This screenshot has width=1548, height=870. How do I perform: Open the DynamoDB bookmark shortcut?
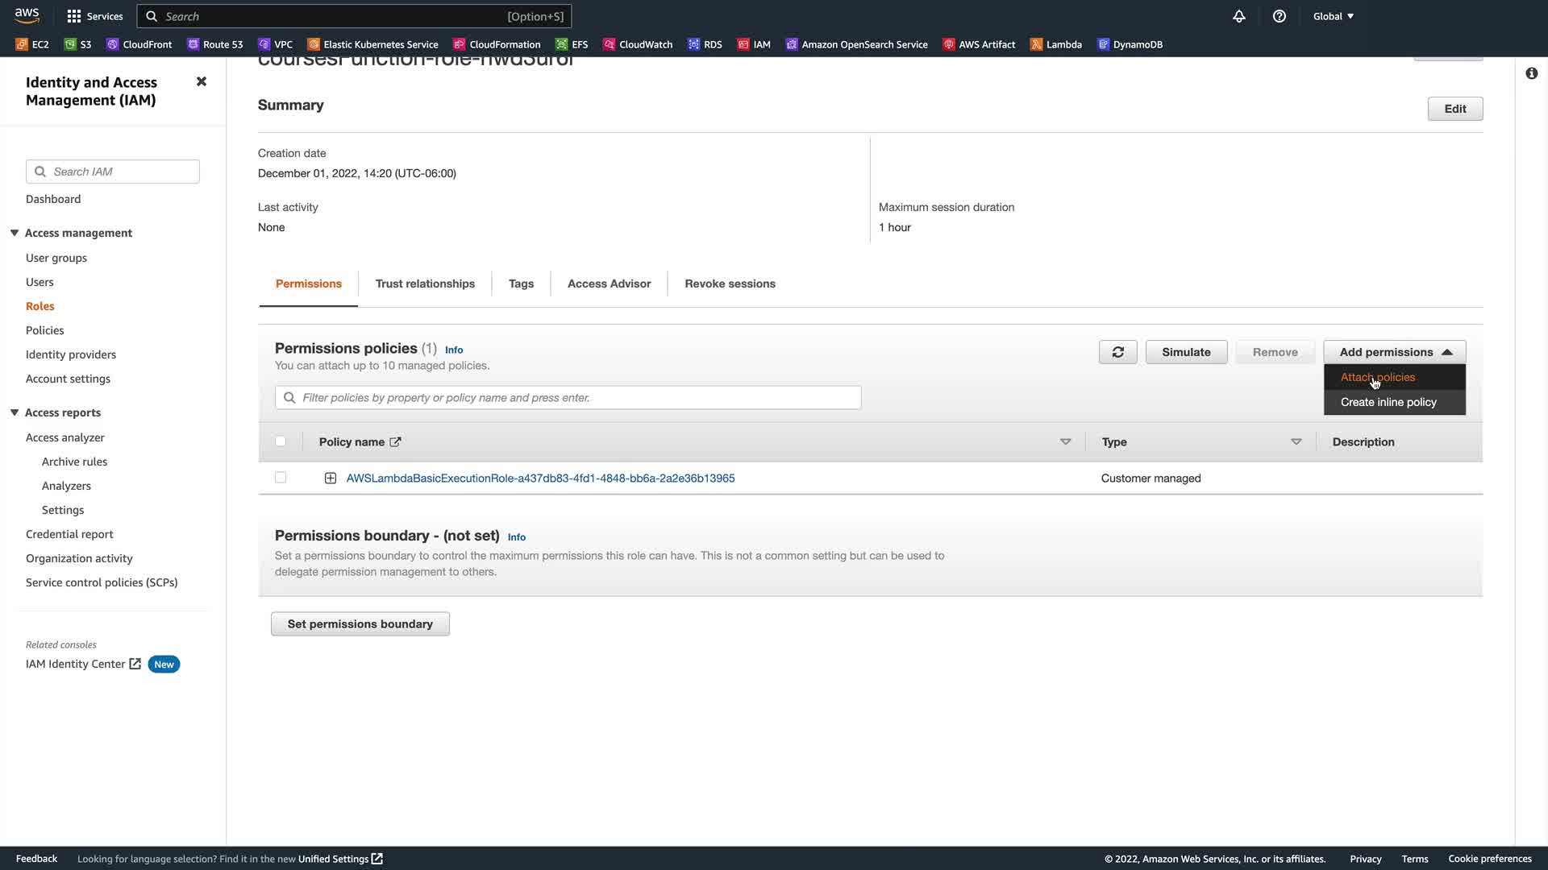click(1130, 44)
